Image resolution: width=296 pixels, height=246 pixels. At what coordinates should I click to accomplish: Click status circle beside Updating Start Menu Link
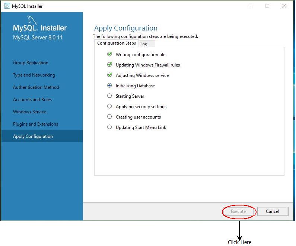[109, 127]
